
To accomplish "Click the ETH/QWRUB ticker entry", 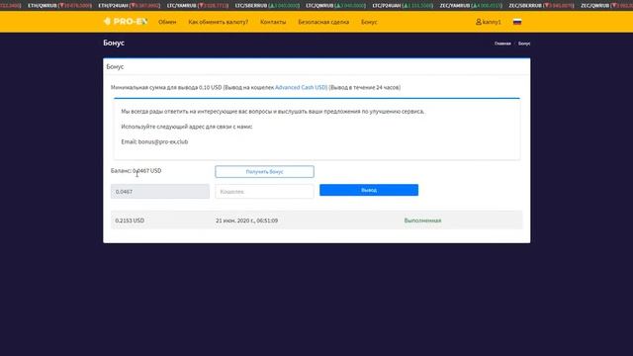I will 59,6.
